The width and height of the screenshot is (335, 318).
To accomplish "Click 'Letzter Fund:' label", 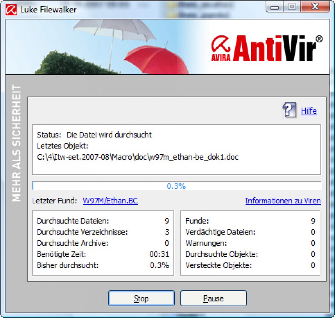I will click(x=54, y=201).
